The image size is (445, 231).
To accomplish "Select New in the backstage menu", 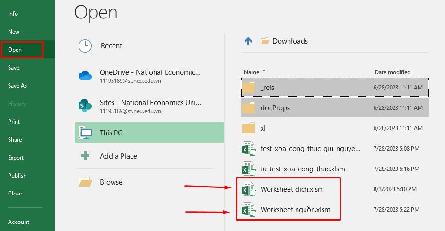I will [27, 32].
